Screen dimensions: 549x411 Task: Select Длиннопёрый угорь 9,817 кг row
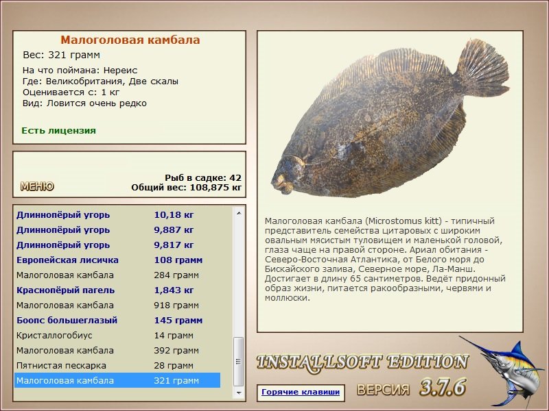[x=117, y=245]
